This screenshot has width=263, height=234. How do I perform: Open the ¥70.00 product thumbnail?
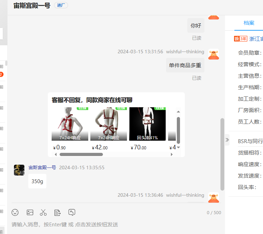148,124
